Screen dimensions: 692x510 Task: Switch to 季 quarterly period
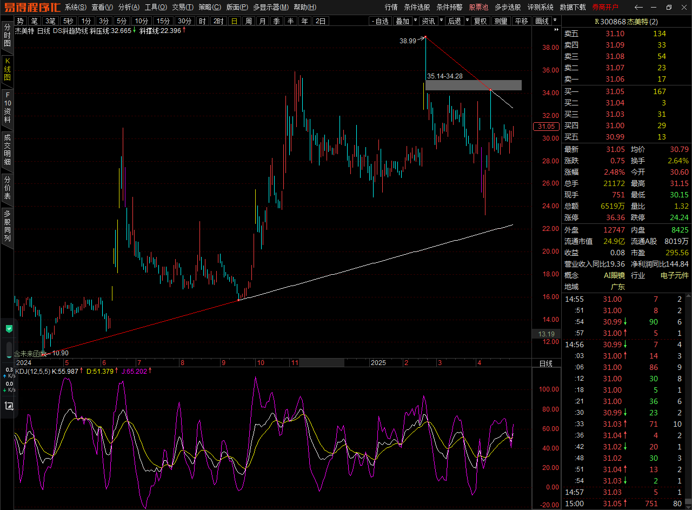click(x=276, y=21)
